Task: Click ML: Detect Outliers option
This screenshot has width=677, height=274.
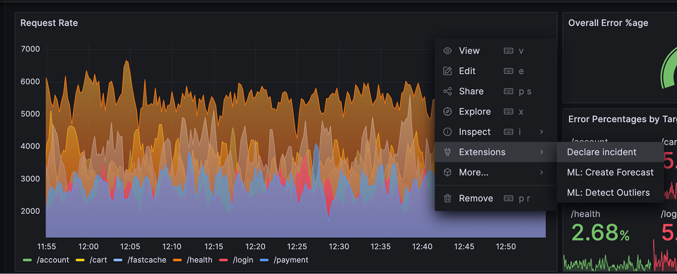Action: pos(609,192)
